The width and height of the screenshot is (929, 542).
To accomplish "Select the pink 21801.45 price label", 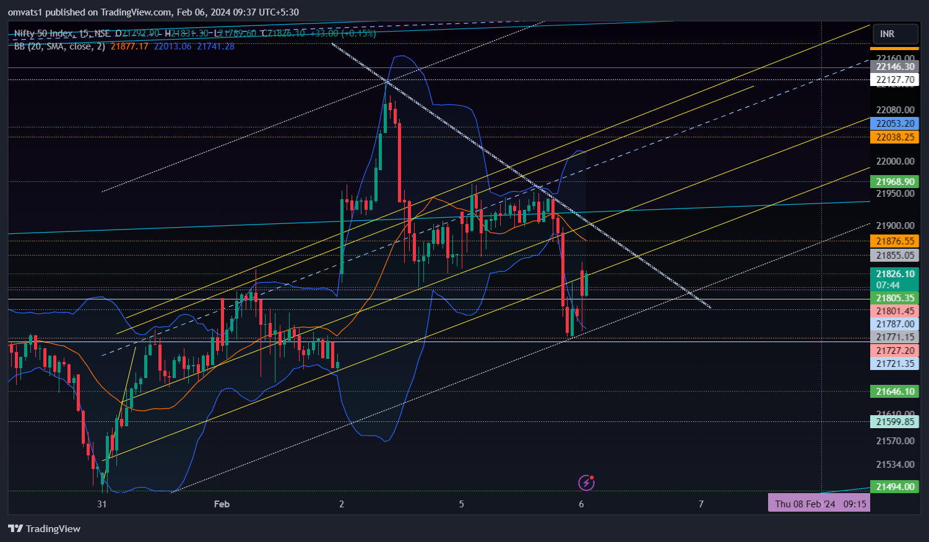I will coord(894,311).
